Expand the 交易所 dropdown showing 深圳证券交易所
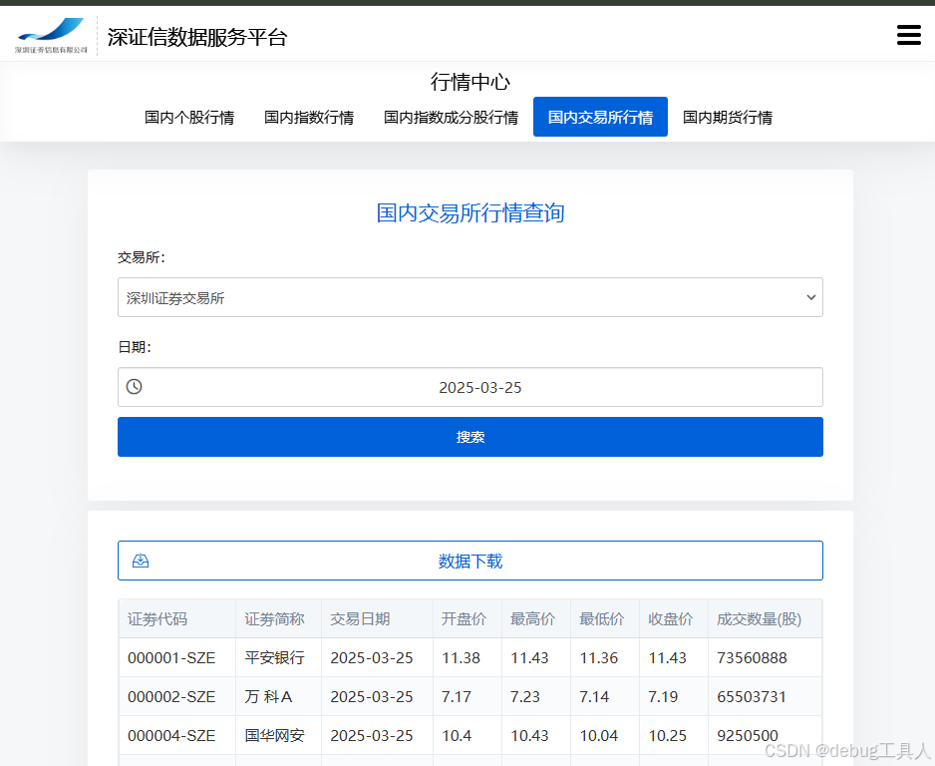Viewport: 935px width, 766px height. click(470, 297)
